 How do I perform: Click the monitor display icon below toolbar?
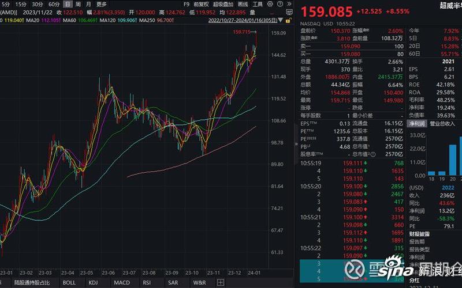[x=289, y=12]
